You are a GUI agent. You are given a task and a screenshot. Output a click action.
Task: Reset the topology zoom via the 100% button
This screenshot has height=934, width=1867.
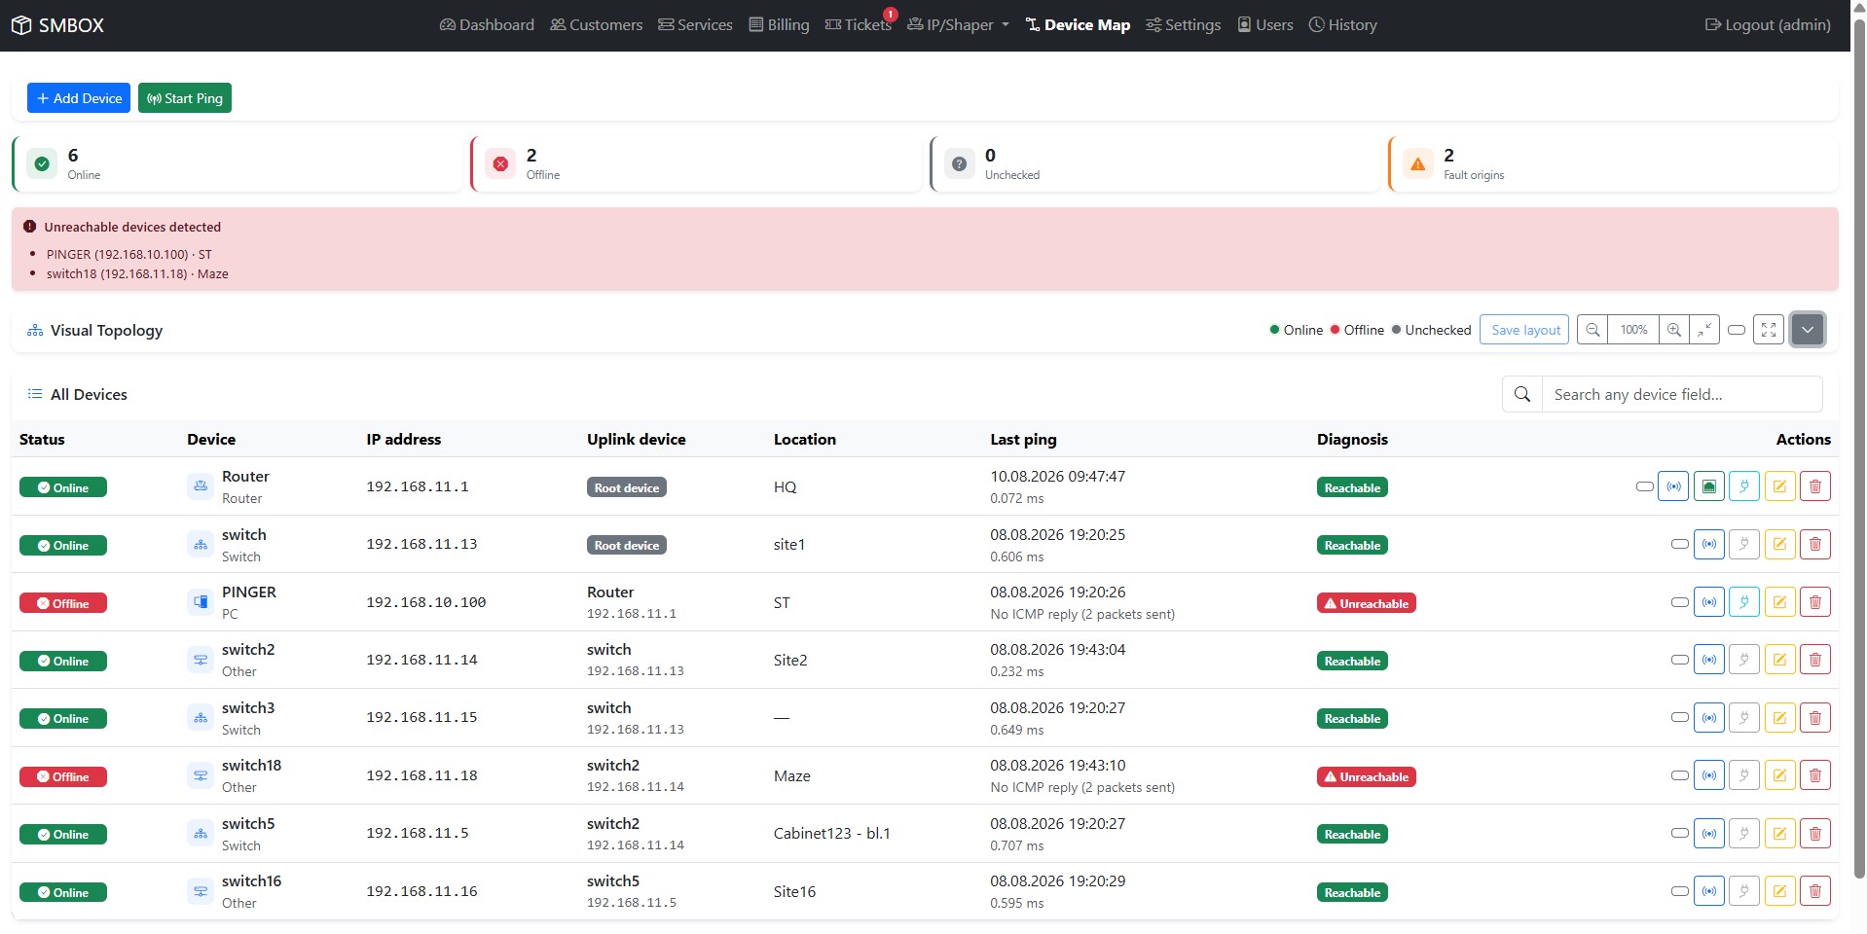[1633, 330]
